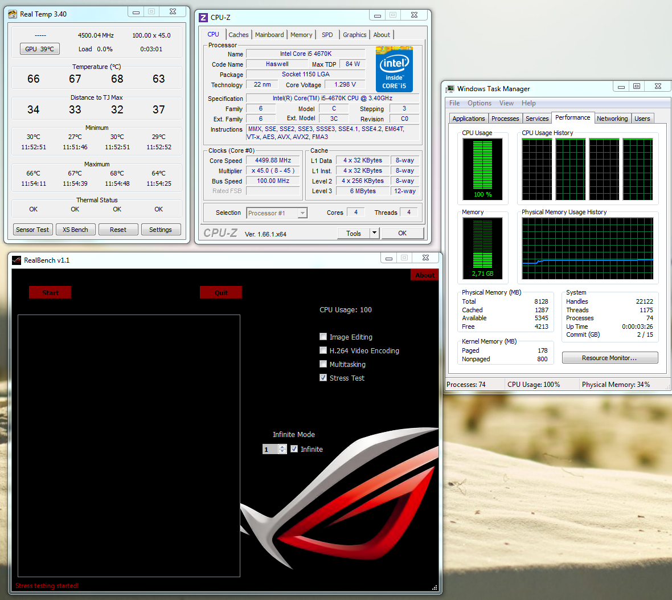Open the Processor #1 selection dropdown
672x600 pixels.
(x=302, y=213)
